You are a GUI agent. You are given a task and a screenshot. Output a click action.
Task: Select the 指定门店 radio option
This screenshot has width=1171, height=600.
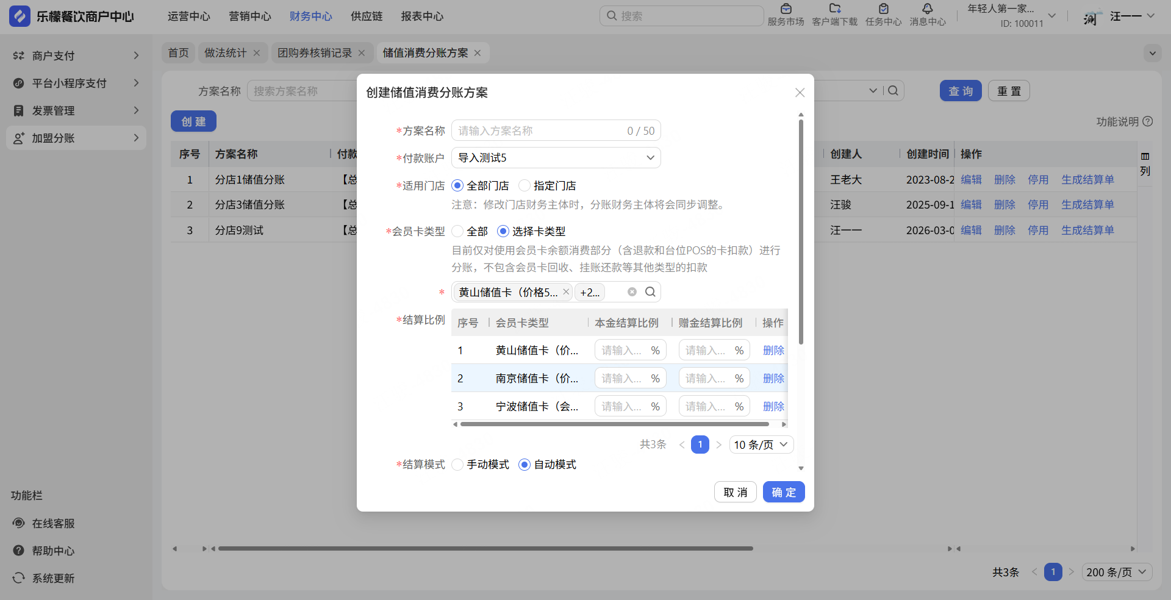(x=525, y=185)
